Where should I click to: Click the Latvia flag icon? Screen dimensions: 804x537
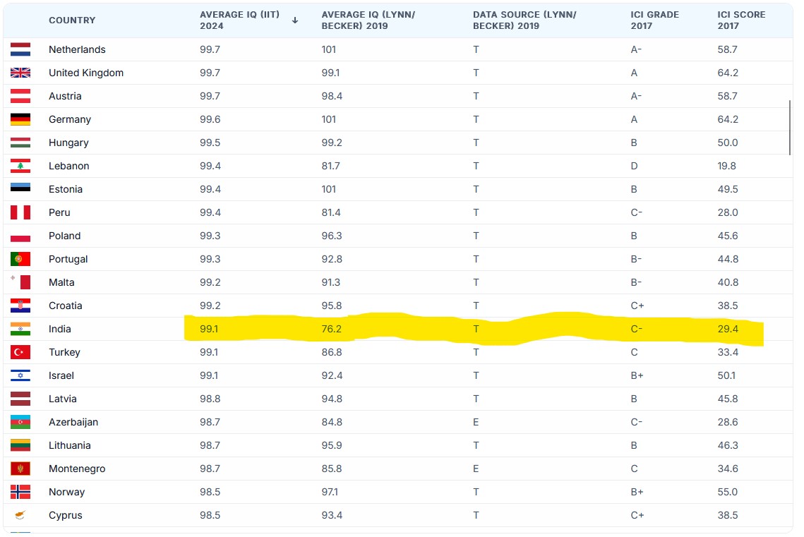pyautogui.click(x=20, y=399)
